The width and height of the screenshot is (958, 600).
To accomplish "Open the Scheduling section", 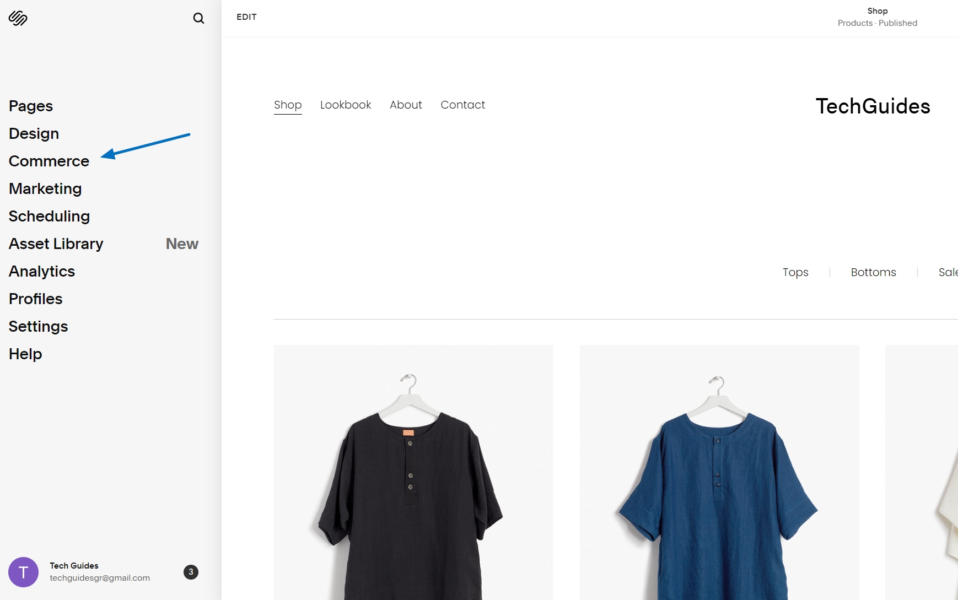I will [x=49, y=216].
